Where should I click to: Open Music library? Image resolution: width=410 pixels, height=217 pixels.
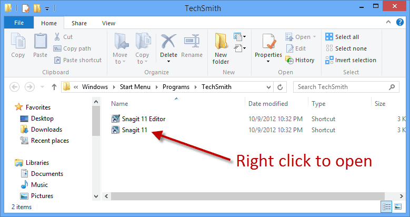pos(34,184)
